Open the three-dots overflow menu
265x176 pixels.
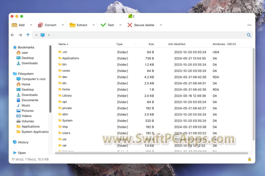coord(249,25)
